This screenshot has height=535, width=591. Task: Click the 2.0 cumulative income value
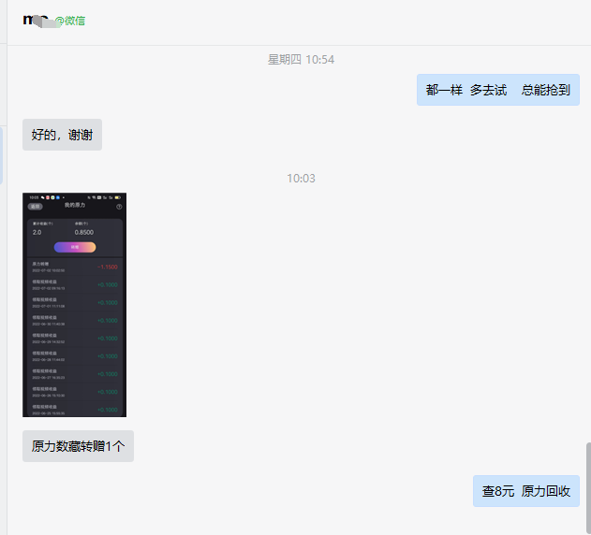coord(37,232)
